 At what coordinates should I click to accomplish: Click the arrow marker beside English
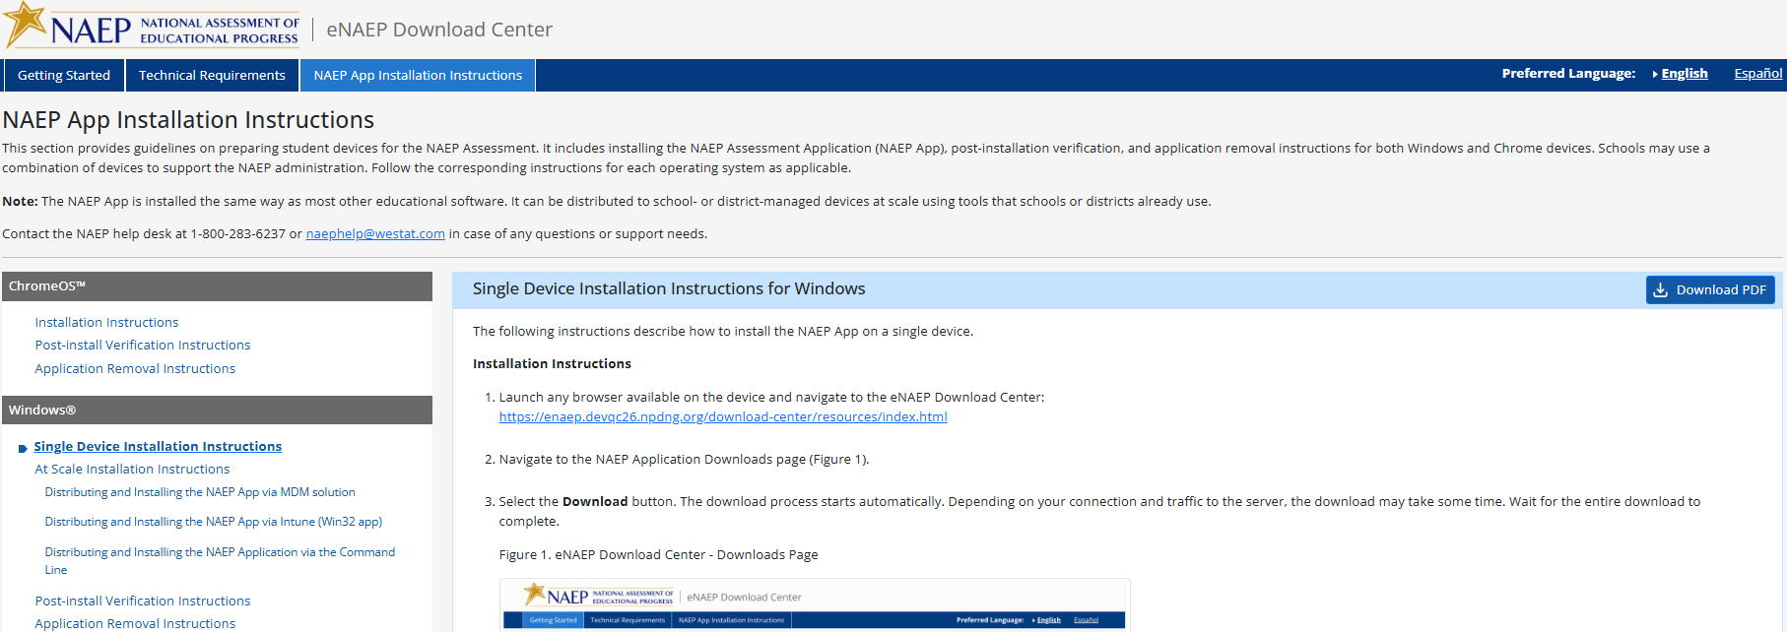click(x=1655, y=74)
